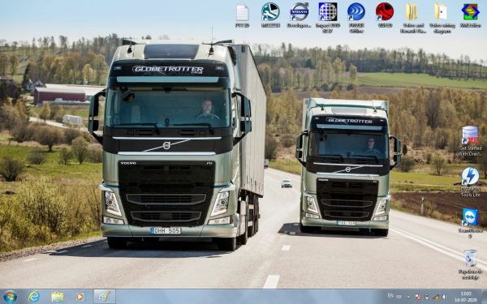Open the volume speaker tray icon

445,297
